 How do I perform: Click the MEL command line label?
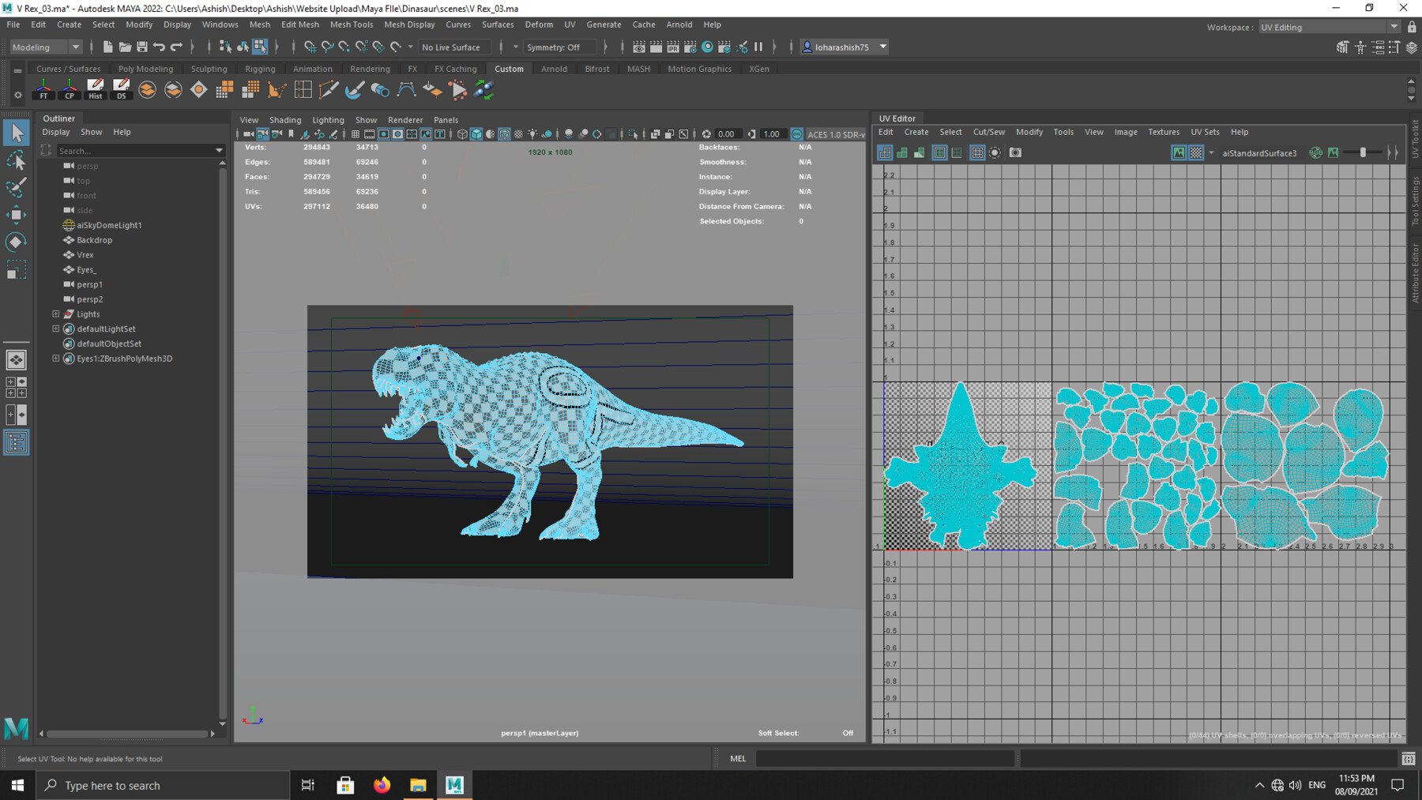[737, 758]
